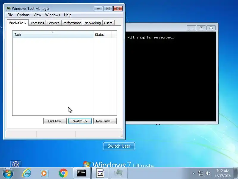Open the Help menu
Viewport: 238px width, 179px height.
coord(68,15)
